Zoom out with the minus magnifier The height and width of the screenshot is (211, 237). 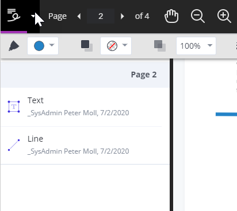pyautogui.click(x=198, y=16)
